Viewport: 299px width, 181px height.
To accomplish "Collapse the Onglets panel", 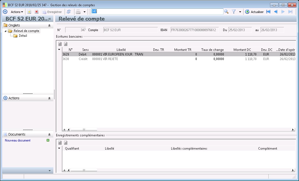I will [49, 25].
